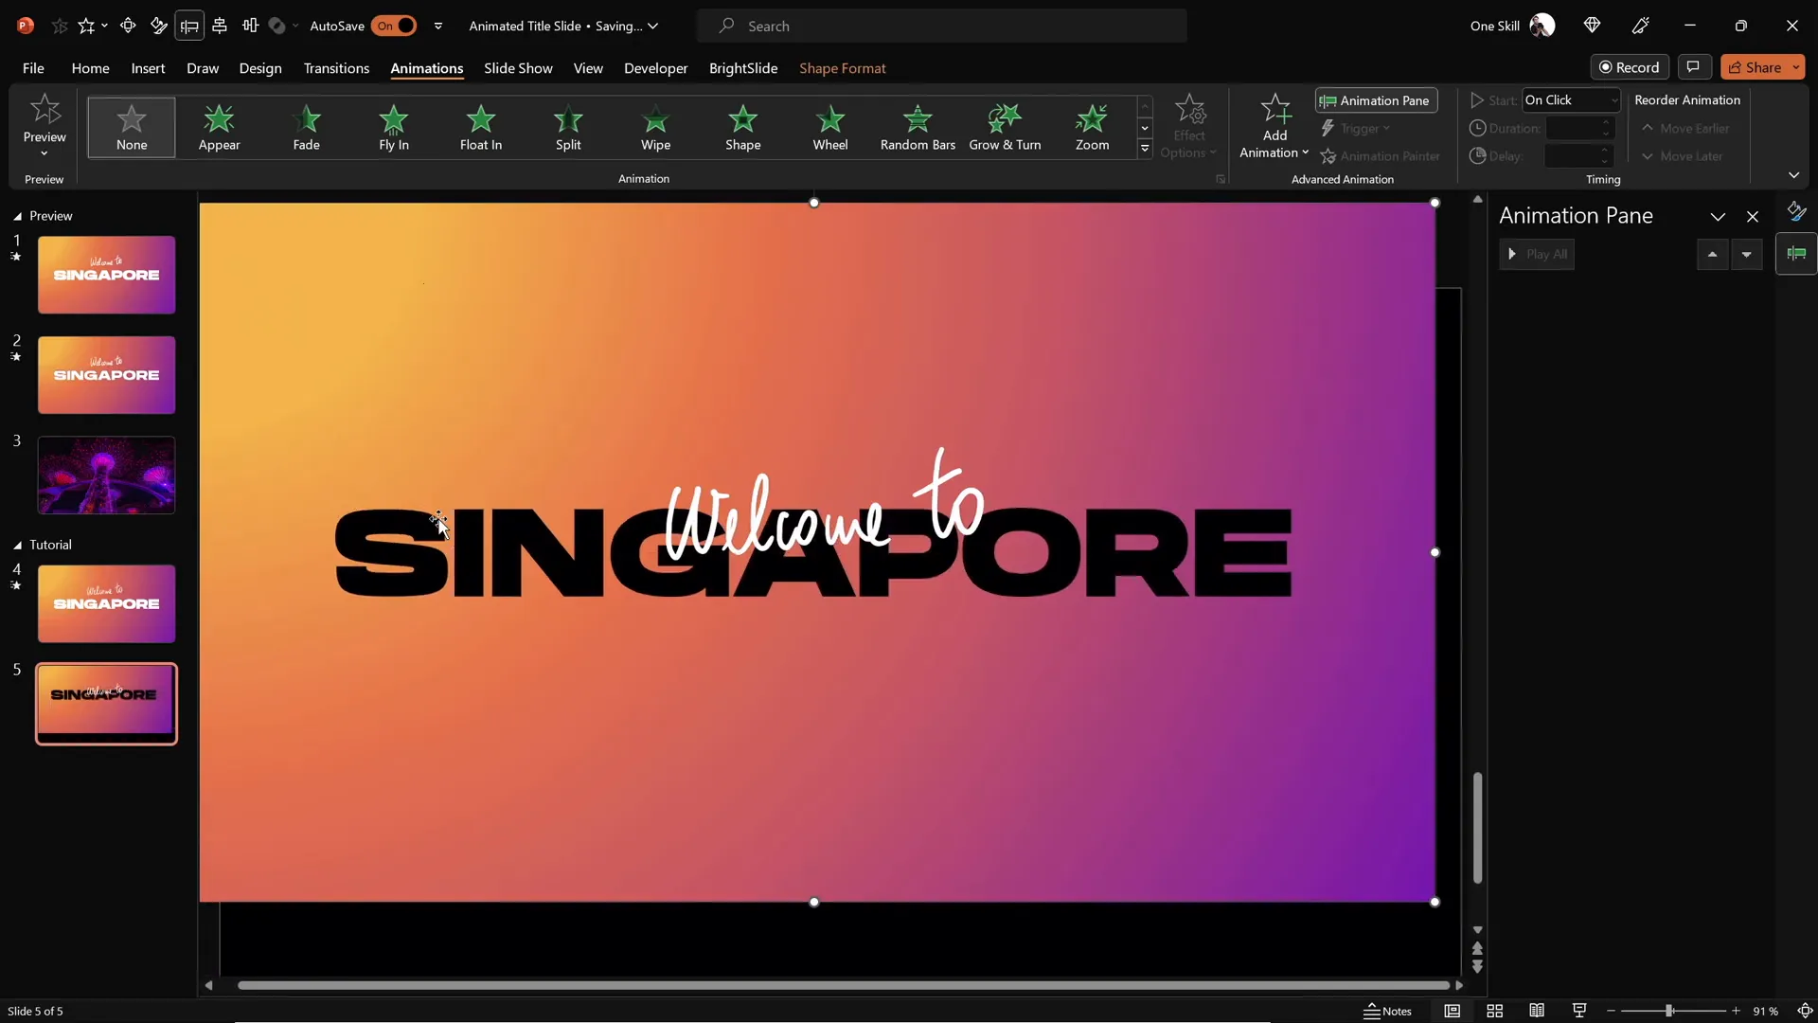This screenshot has width=1818, height=1023.
Task: Choose the Wheel animation effect
Action: [x=830, y=128]
